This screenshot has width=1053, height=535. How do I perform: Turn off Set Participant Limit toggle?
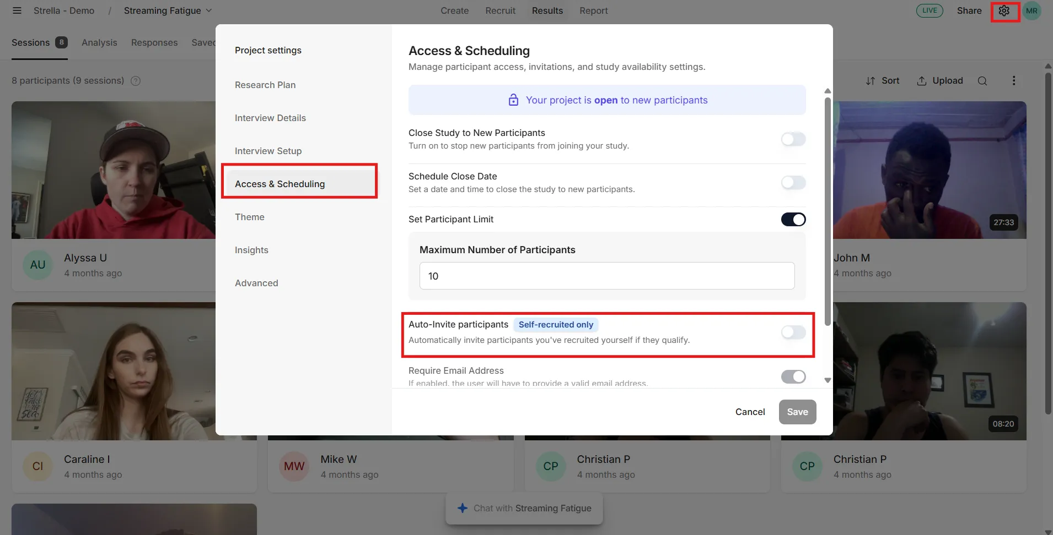[793, 220]
